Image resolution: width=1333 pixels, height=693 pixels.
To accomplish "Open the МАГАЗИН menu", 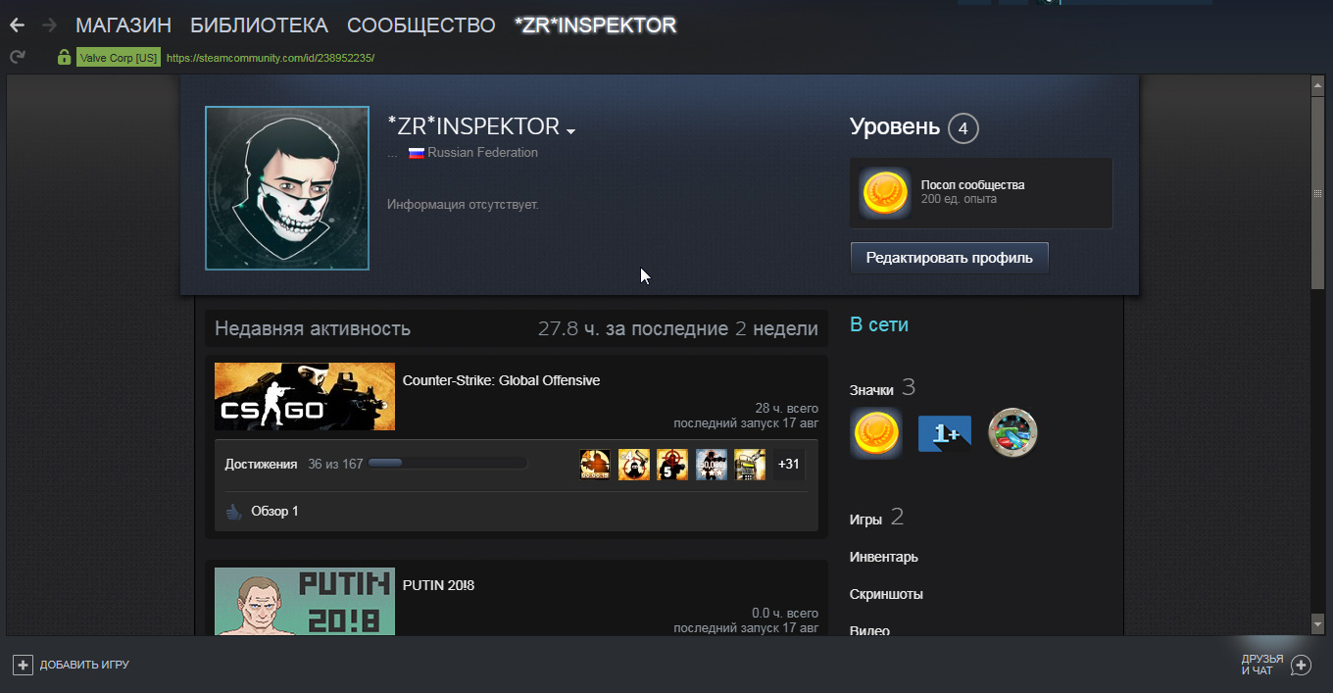I will click(x=123, y=25).
